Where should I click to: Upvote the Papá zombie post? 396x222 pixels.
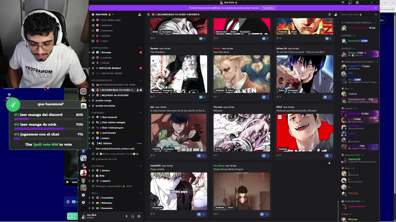tap(201, 214)
